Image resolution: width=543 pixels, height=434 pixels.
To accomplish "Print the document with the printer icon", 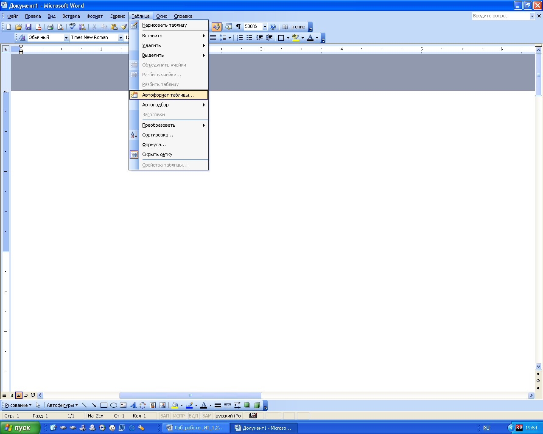I will 50,27.
